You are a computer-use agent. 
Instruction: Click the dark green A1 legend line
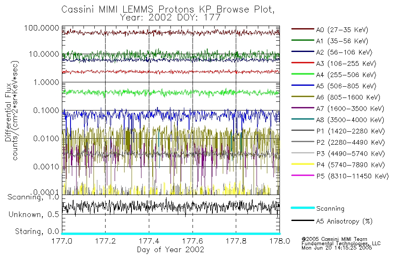[x=302, y=40]
